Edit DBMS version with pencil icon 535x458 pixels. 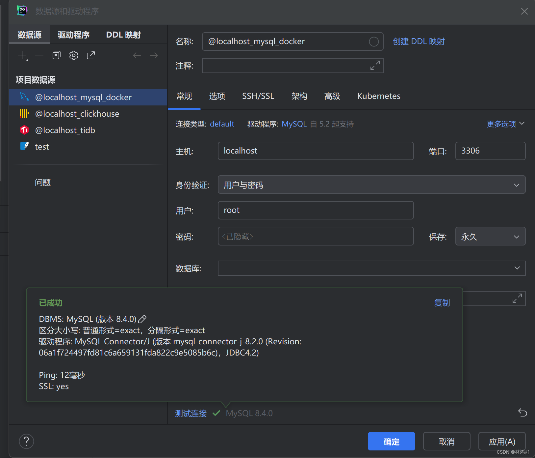142,319
